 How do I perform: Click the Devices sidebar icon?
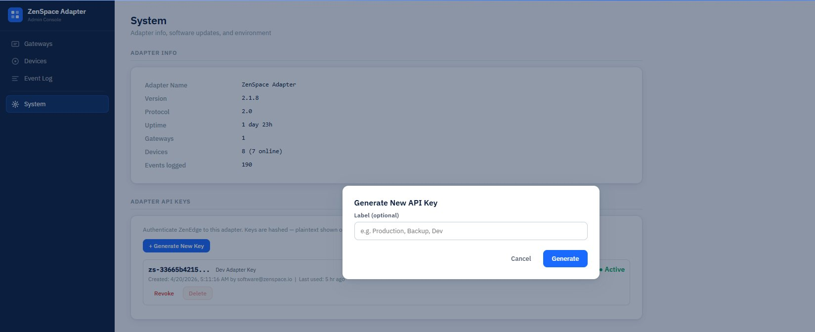[15, 61]
